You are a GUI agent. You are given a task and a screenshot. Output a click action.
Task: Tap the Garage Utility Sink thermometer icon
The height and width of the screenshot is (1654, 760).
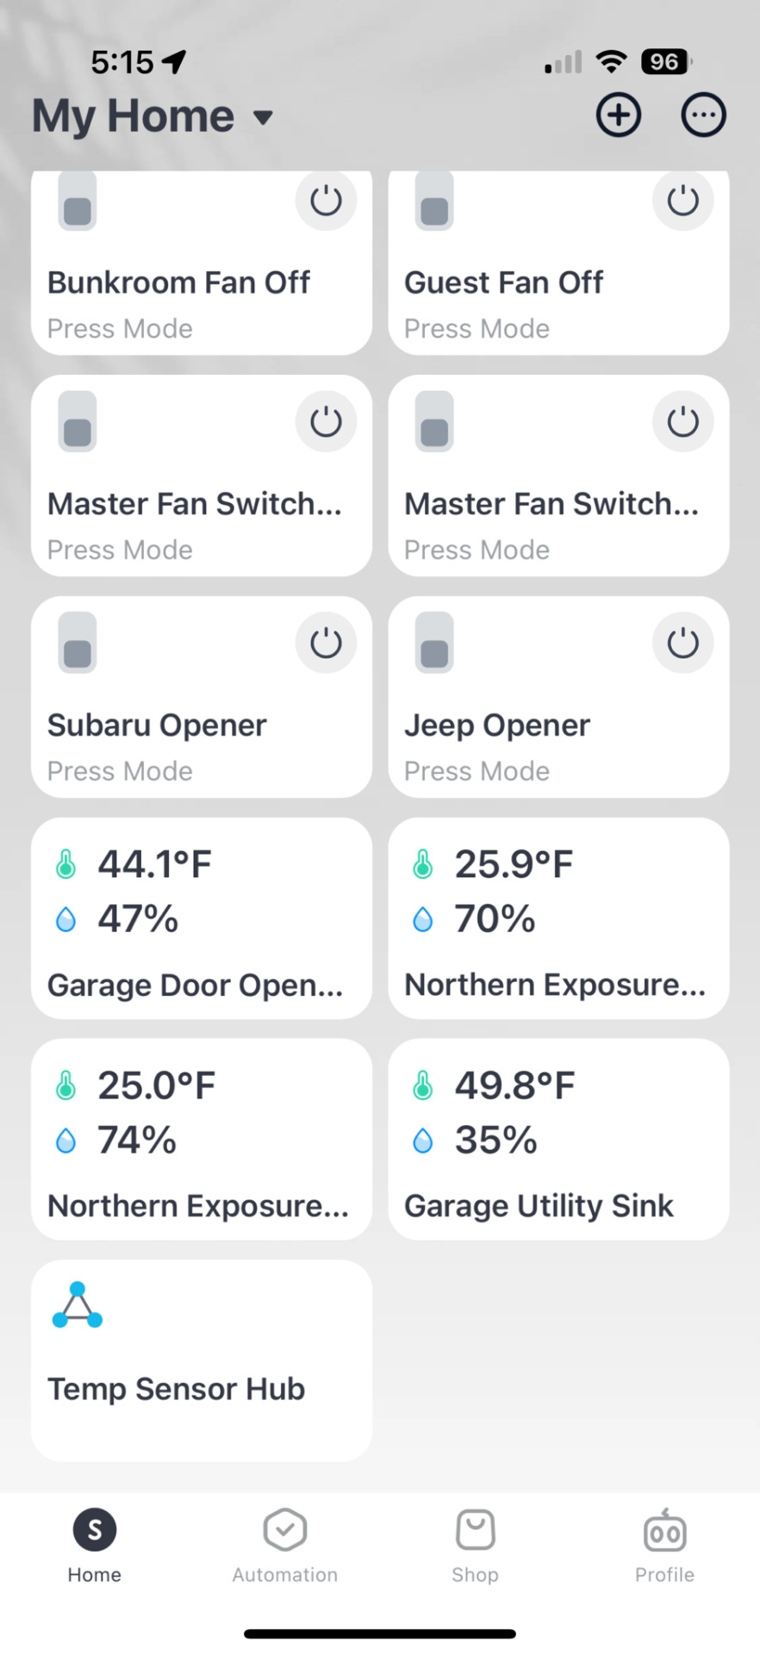click(422, 1085)
